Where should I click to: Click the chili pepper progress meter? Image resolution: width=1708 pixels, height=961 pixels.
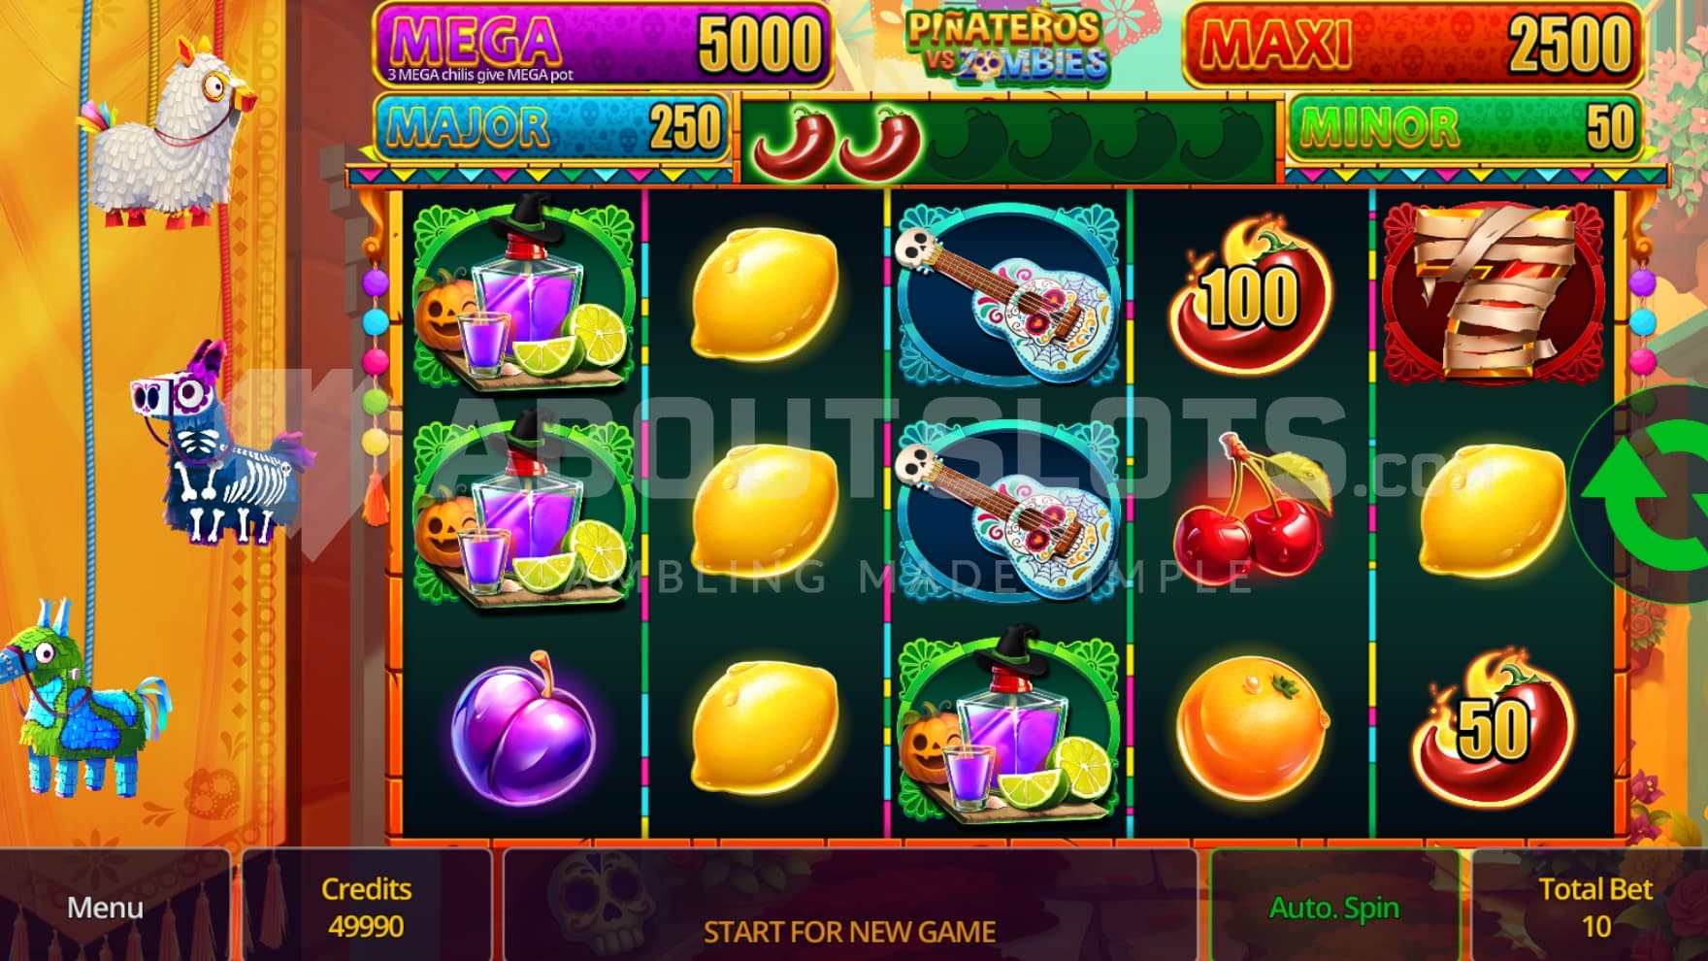[x=1008, y=140]
